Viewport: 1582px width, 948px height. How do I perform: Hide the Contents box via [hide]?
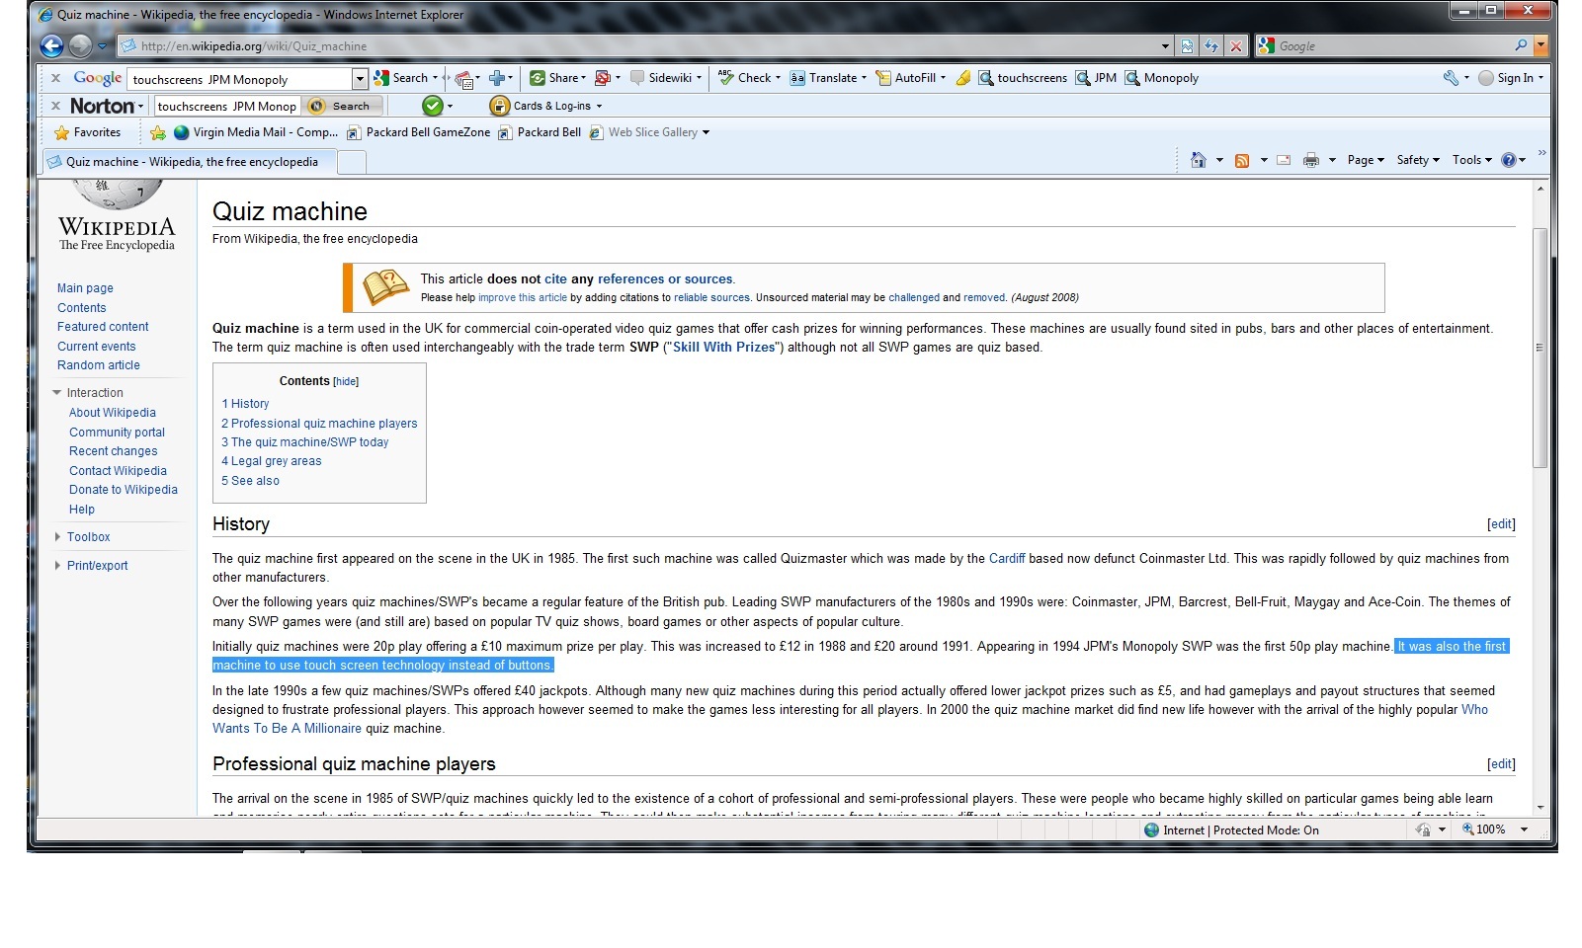point(346,382)
